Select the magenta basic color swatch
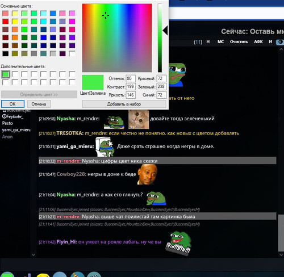Viewport: 284px width, 277px height. point(72,22)
